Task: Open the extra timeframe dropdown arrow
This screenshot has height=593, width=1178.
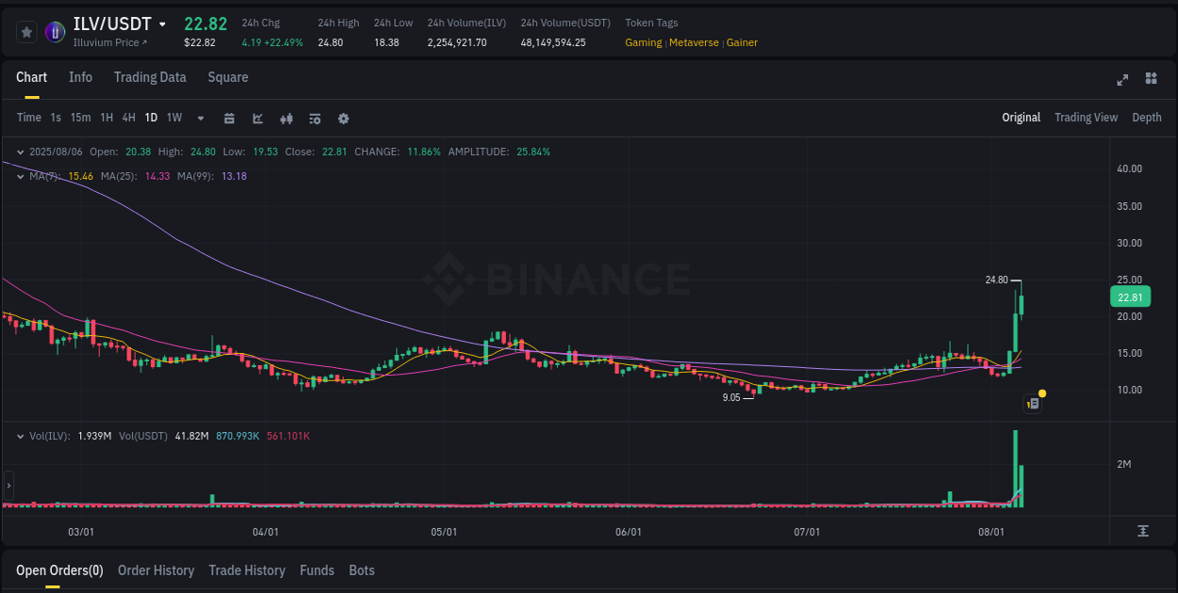Action: point(200,119)
